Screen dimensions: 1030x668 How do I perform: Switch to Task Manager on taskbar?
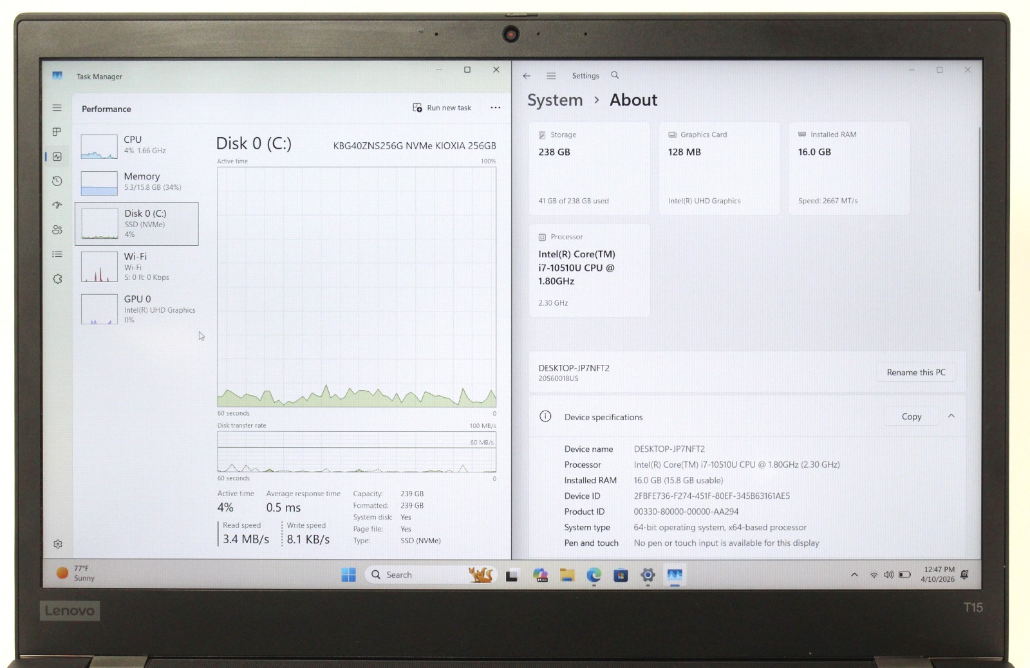coord(675,575)
